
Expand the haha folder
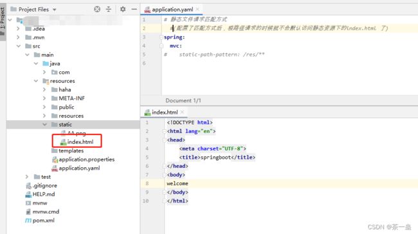44,89
